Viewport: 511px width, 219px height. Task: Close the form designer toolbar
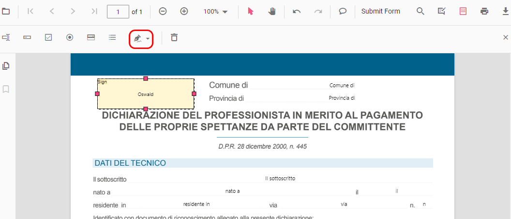tap(506, 37)
